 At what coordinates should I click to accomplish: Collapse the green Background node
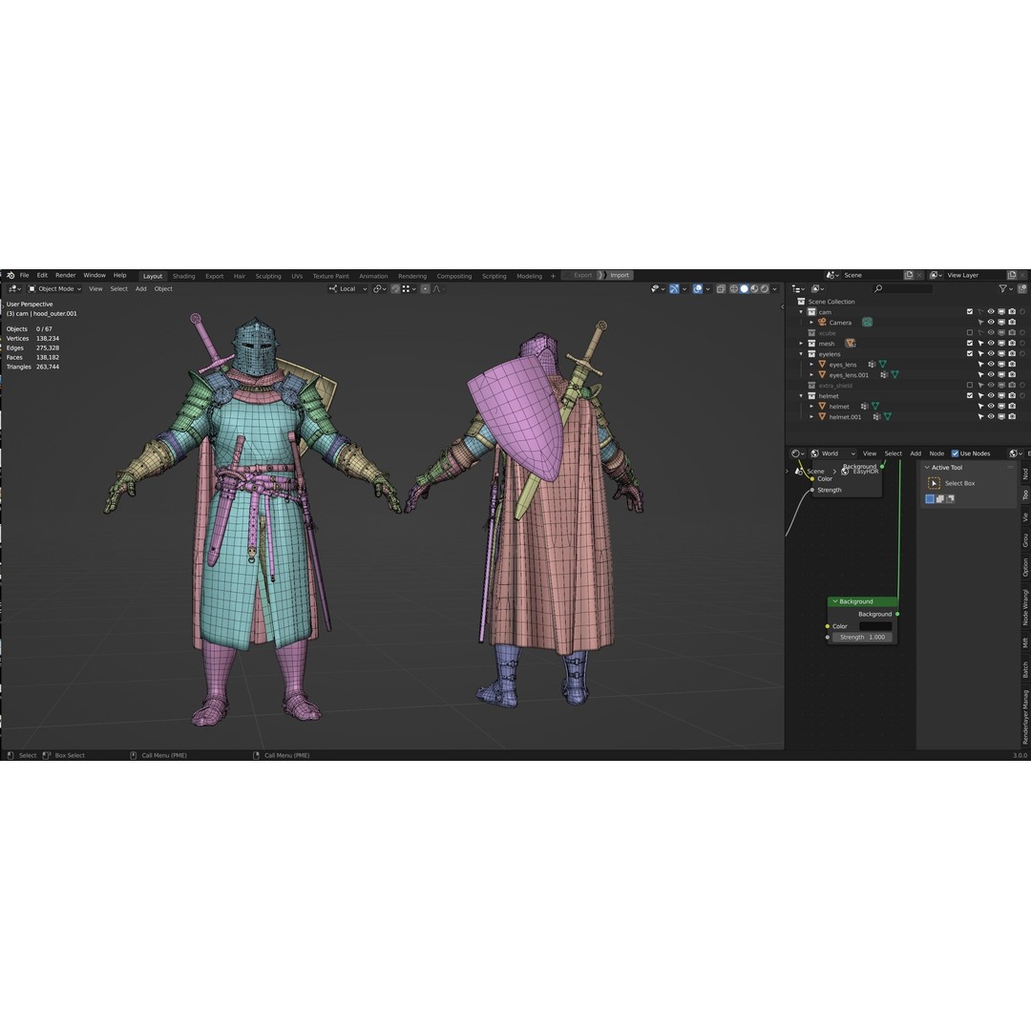[835, 601]
